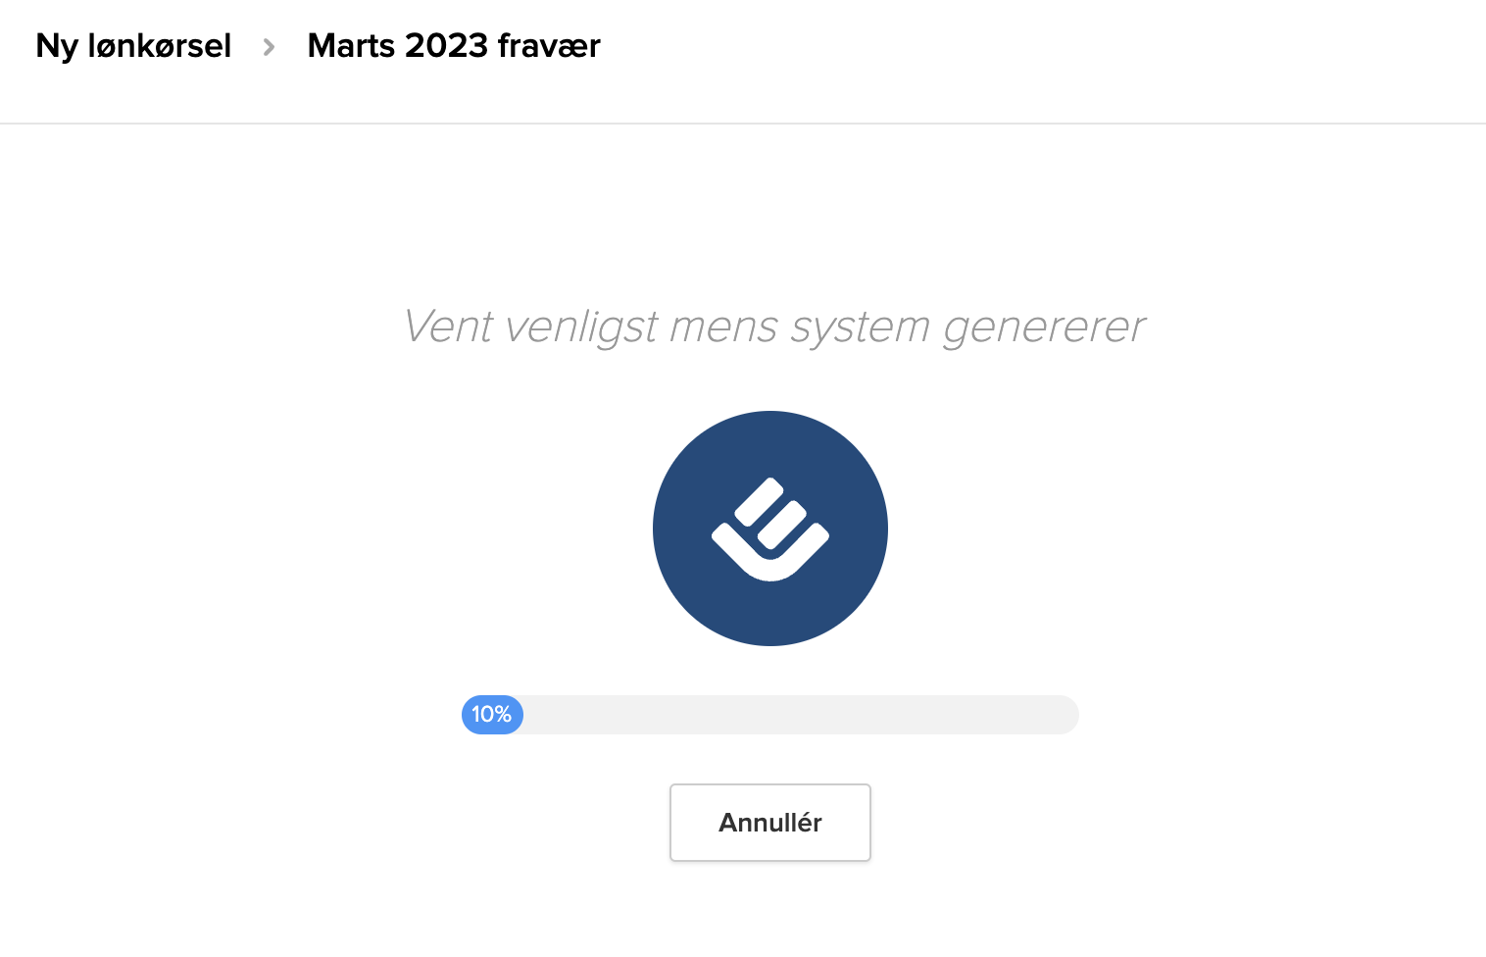The height and width of the screenshot is (957, 1486).
Task: Click the word "Vent" in the waiting message
Action: pos(448,327)
